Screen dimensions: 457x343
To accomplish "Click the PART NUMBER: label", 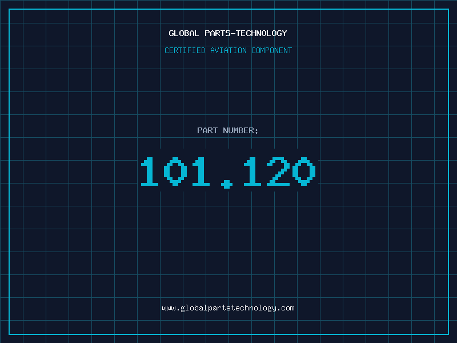I will coord(228,130).
